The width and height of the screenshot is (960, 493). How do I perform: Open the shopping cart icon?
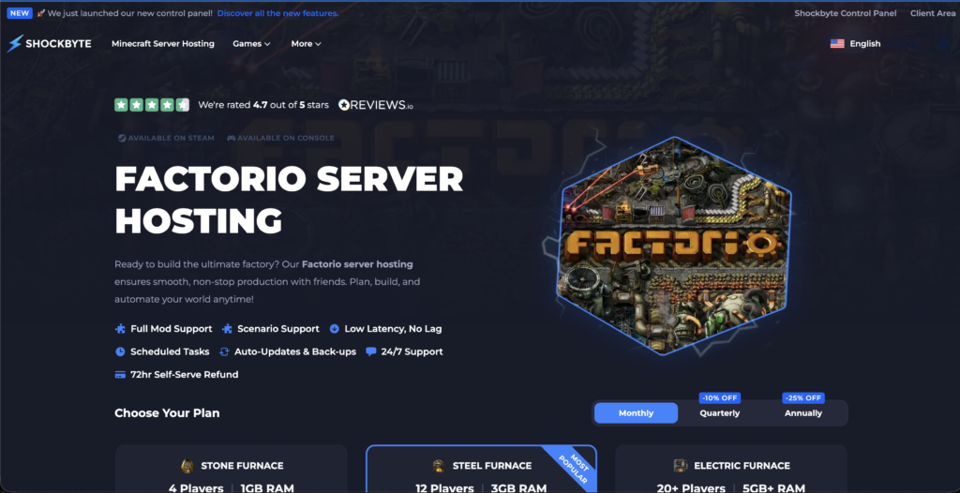tap(943, 43)
